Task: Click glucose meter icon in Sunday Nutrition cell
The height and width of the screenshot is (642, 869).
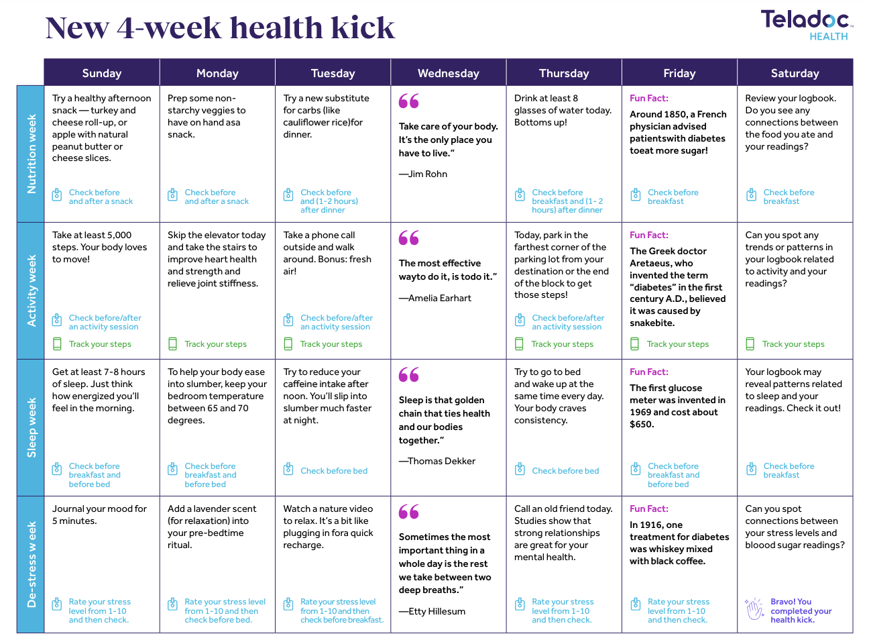Action: [57, 195]
